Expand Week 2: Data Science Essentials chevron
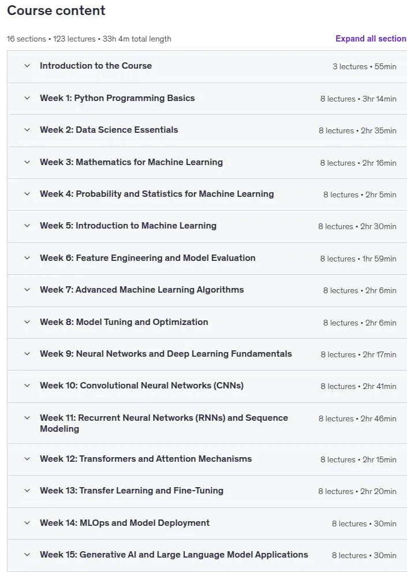 point(27,130)
